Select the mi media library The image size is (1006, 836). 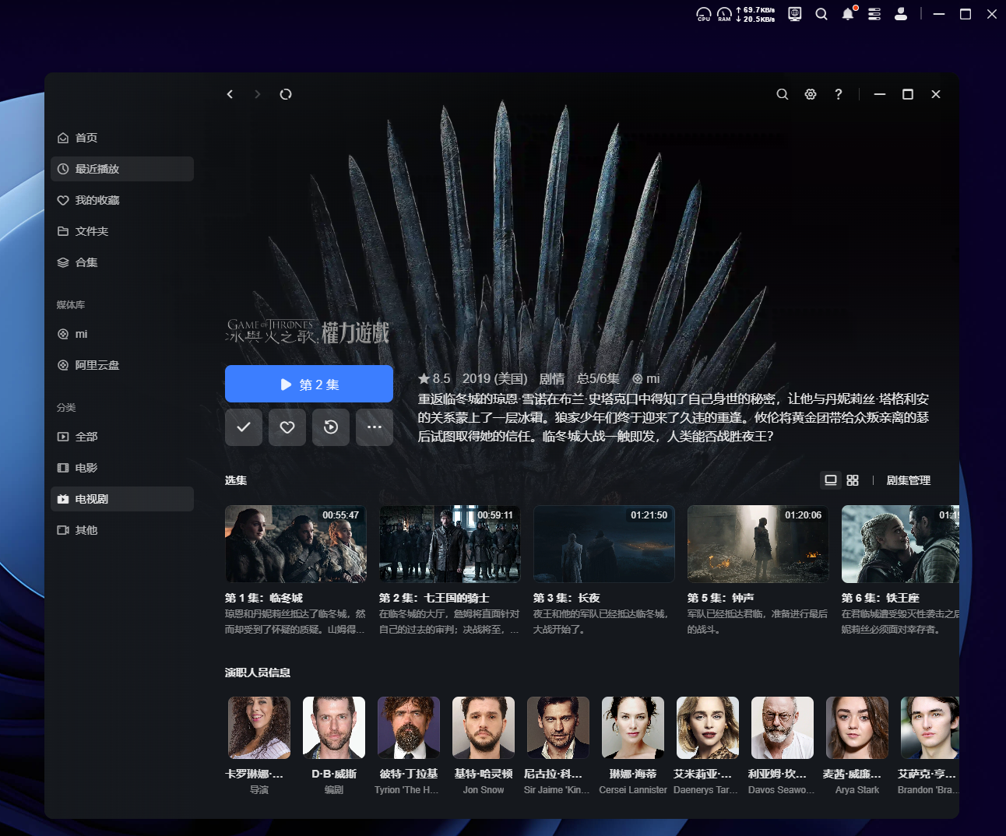(122, 334)
